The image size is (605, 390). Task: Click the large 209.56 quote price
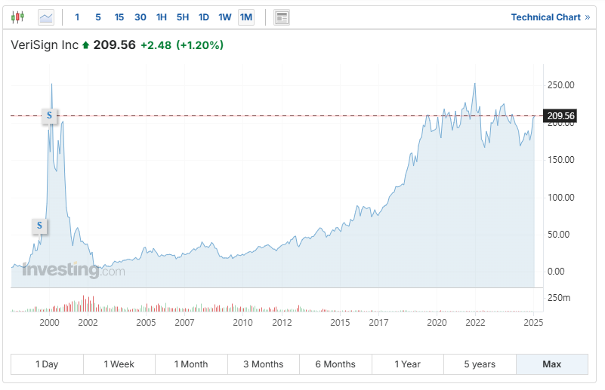click(115, 45)
